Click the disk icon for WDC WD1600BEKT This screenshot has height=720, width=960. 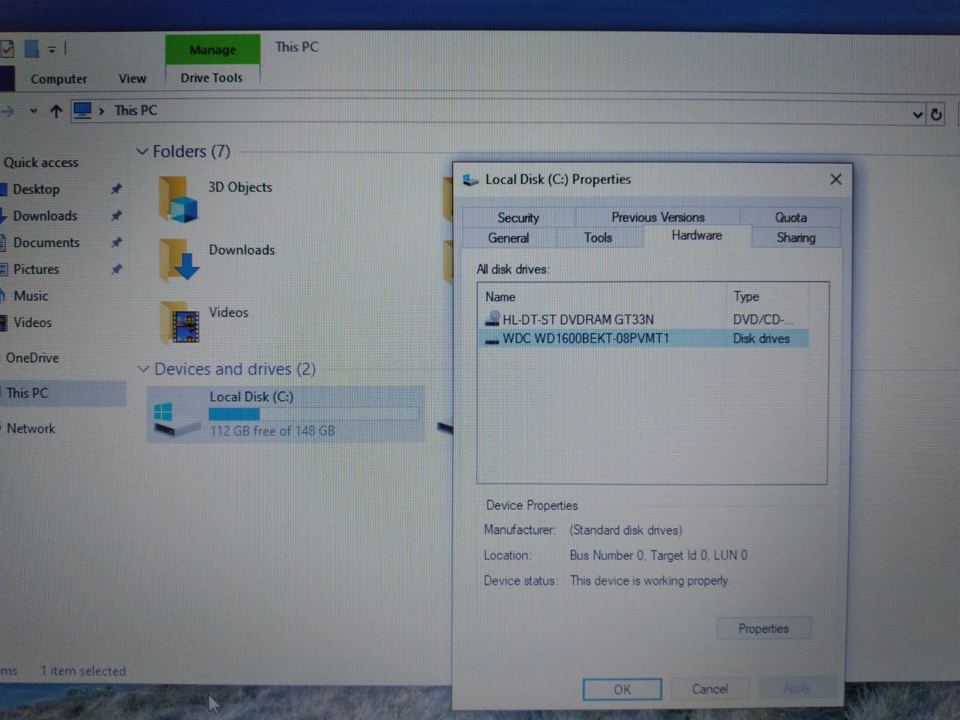pyautogui.click(x=492, y=340)
